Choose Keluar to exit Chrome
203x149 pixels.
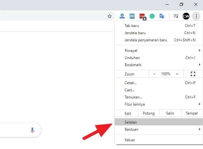(159, 140)
